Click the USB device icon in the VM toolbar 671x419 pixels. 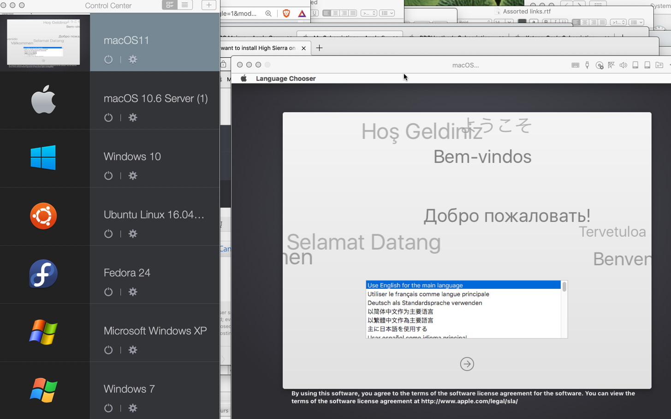[587, 65]
